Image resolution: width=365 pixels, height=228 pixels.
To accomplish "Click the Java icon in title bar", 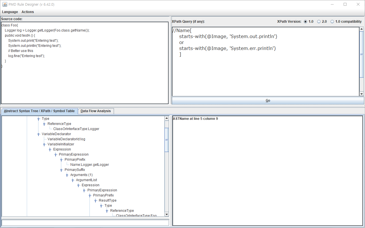I will click(x=5, y=4).
